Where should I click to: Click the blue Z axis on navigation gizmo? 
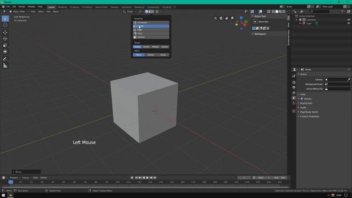pos(241,17)
